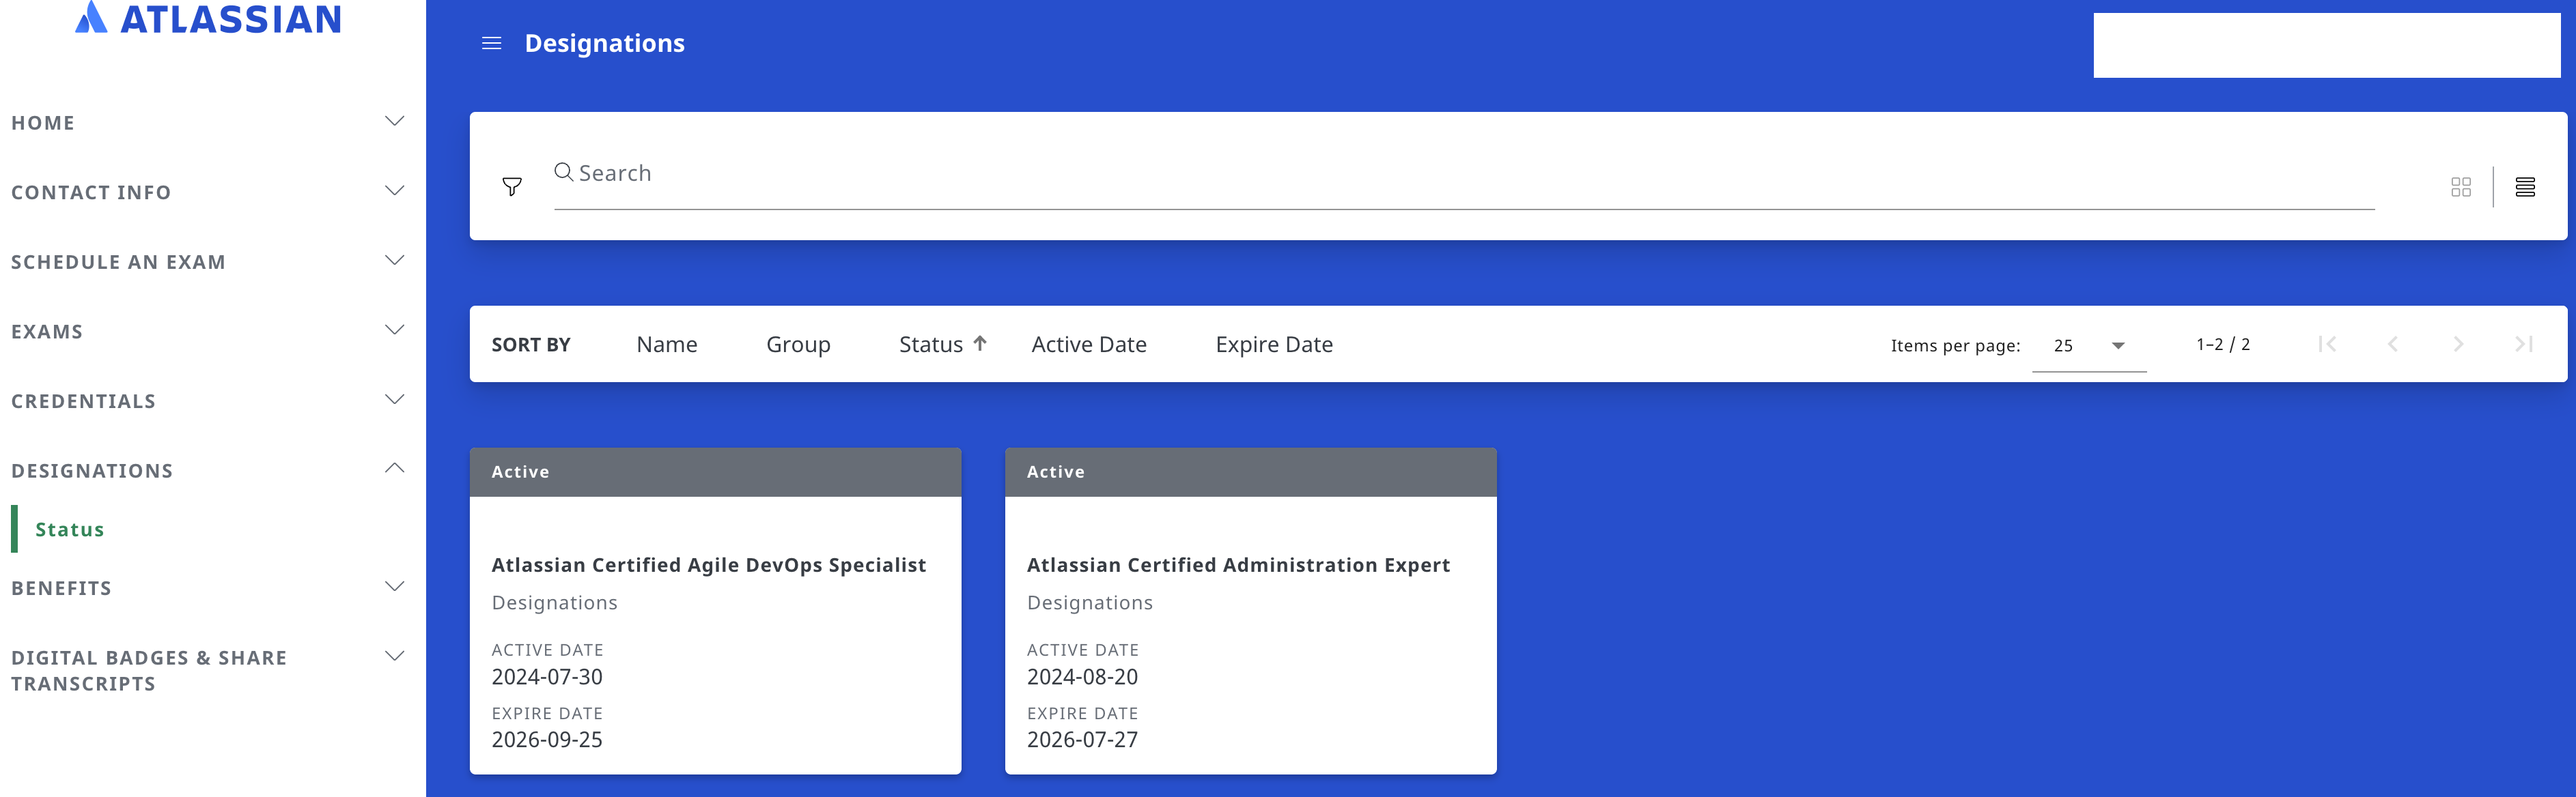Sort designations by Group
The height and width of the screenshot is (797, 2576).
pos(798,345)
